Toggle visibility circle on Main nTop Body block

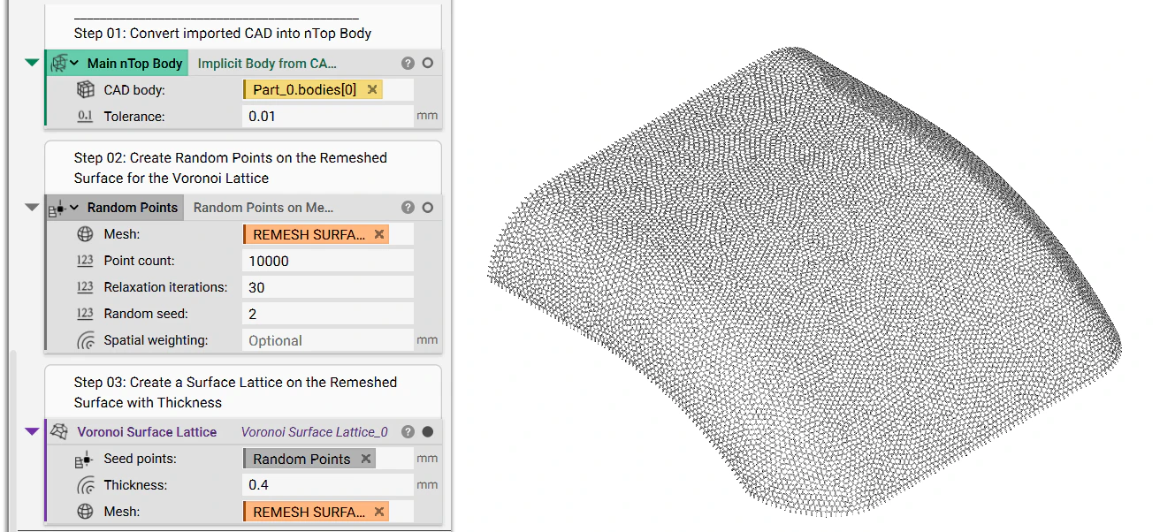click(x=427, y=63)
